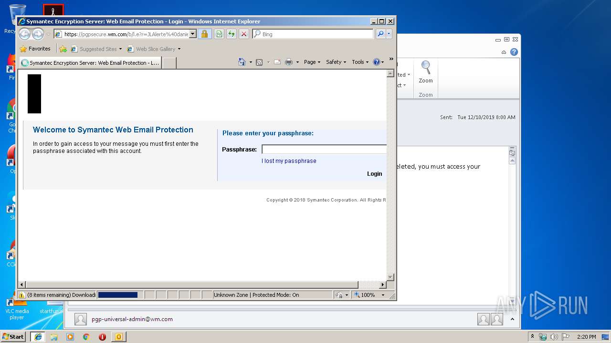Open the Page menu

[312, 62]
